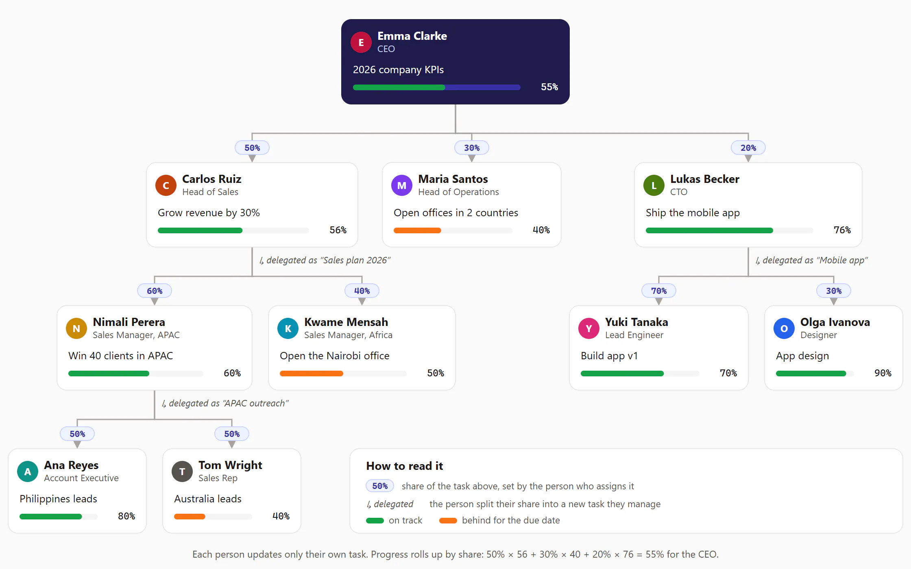Click the 50% example badge in the legend
The height and width of the screenshot is (569, 911).
click(x=380, y=486)
